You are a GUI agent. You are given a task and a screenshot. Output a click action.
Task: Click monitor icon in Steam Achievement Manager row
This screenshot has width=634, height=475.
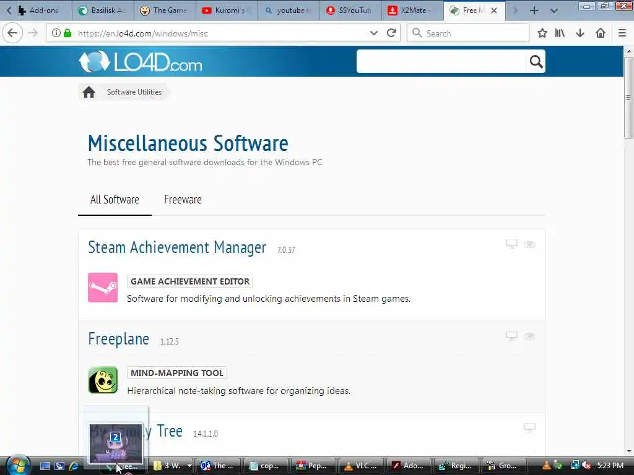tap(511, 244)
